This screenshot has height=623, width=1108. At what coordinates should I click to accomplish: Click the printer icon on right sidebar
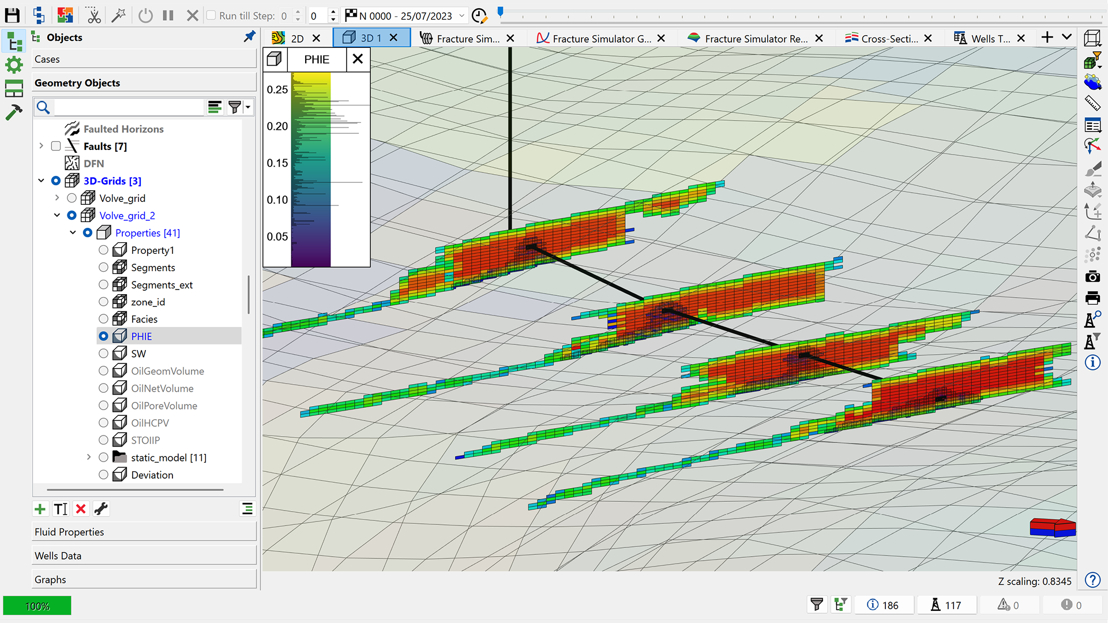(x=1092, y=298)
